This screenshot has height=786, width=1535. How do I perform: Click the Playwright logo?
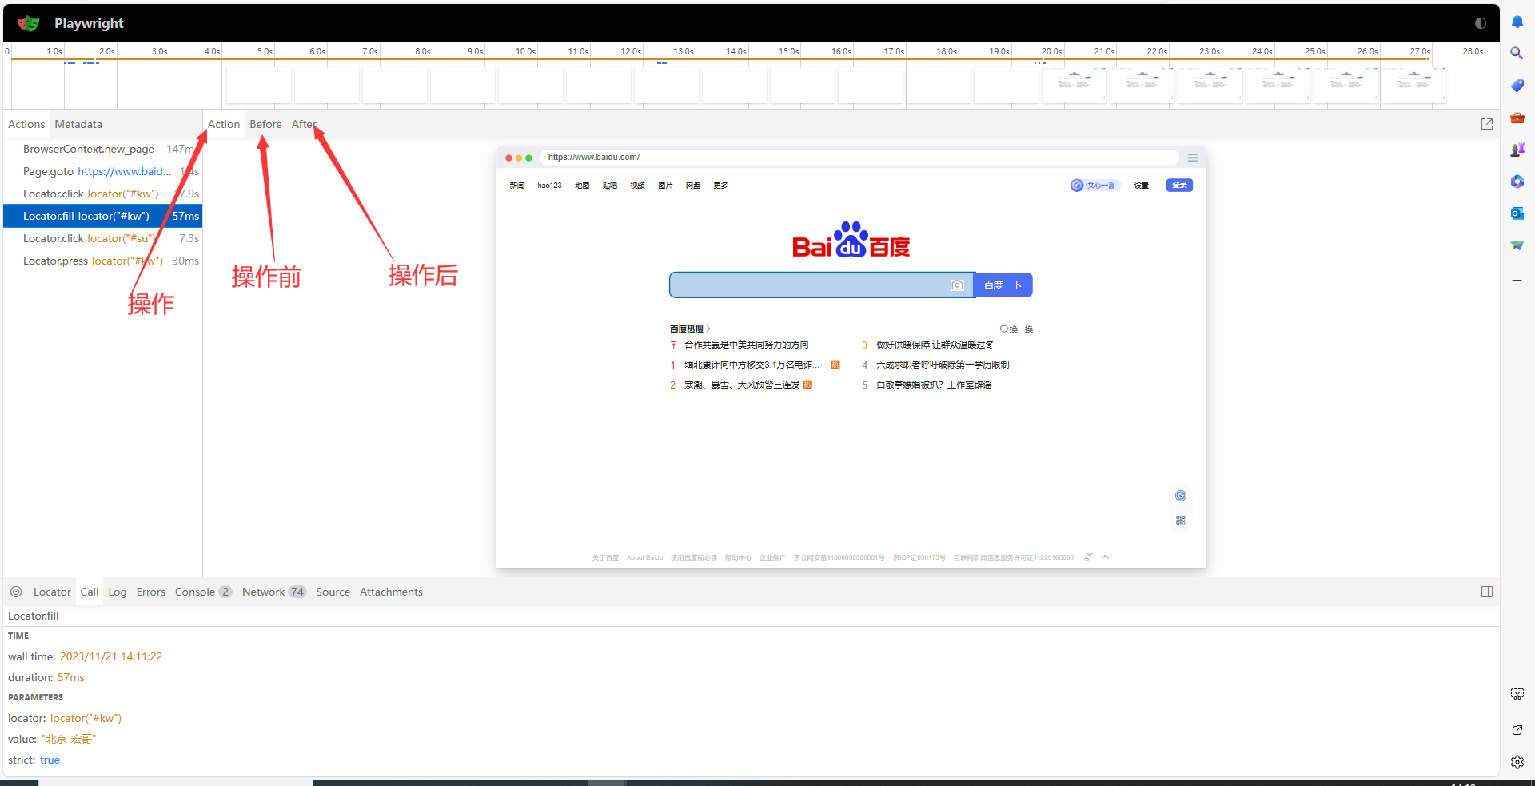28,23
